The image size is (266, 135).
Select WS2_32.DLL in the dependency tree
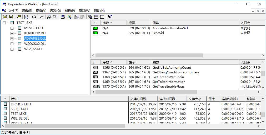33,49
